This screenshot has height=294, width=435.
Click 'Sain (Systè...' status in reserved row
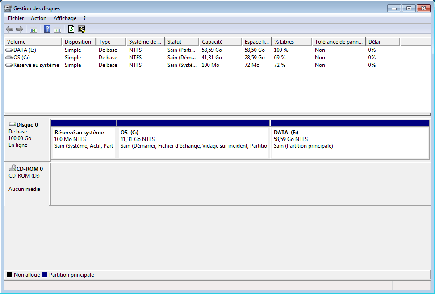click(x=182, y=65)
